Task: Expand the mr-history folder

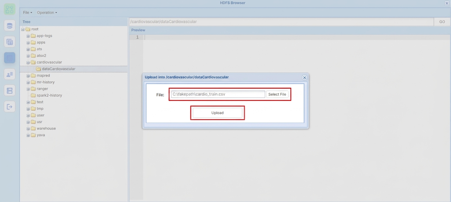Action: [28, 83]
